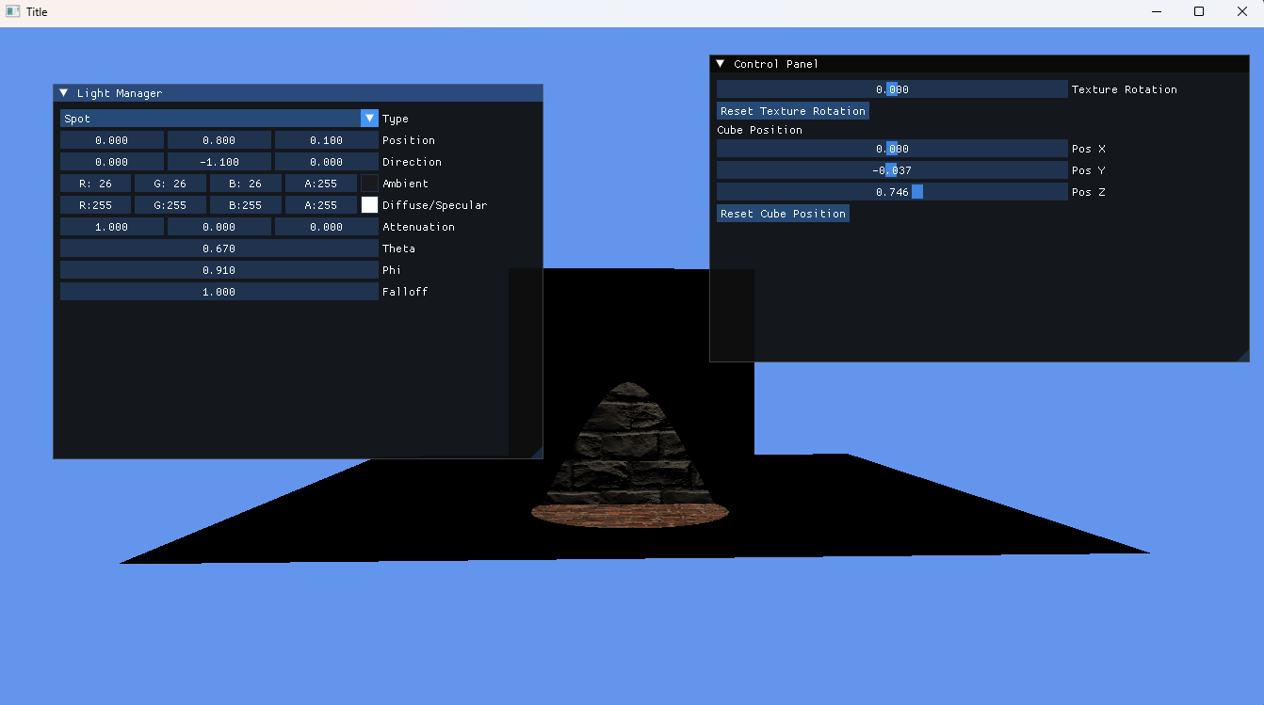1264x705 pixels.
Task: Click the Falloff value 1.000
Action: pyautogui.click(x=219, y=292)
